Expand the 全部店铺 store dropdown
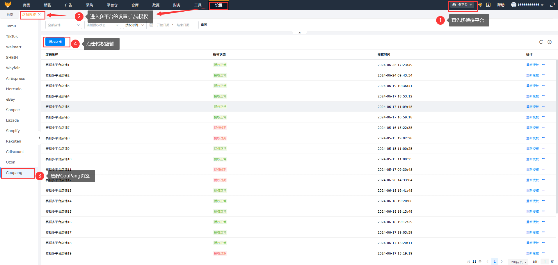 (63, 25)
